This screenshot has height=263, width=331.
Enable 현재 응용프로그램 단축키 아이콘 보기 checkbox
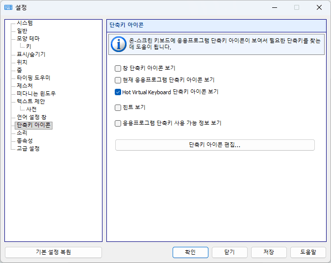click(x=118, y=80)
